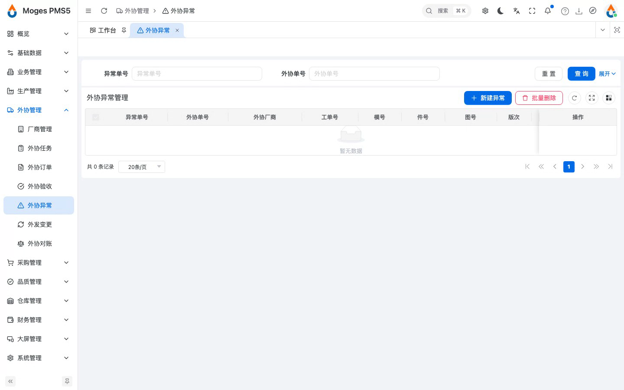
Task: Click 展开 to show more filters
Action: 607,74
